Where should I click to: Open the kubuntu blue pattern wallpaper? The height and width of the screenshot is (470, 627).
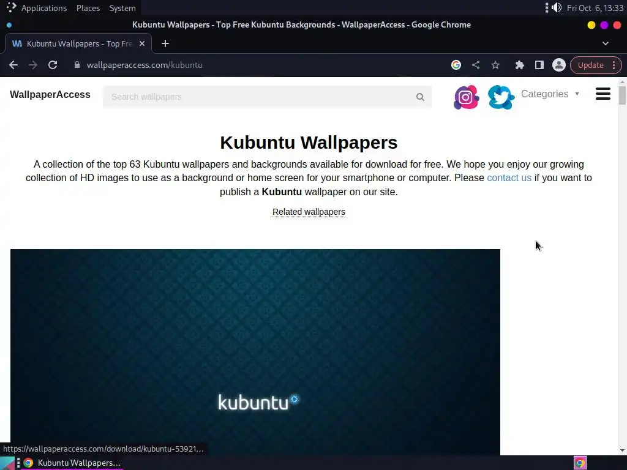pyautogui.click(x=255, y=352)
